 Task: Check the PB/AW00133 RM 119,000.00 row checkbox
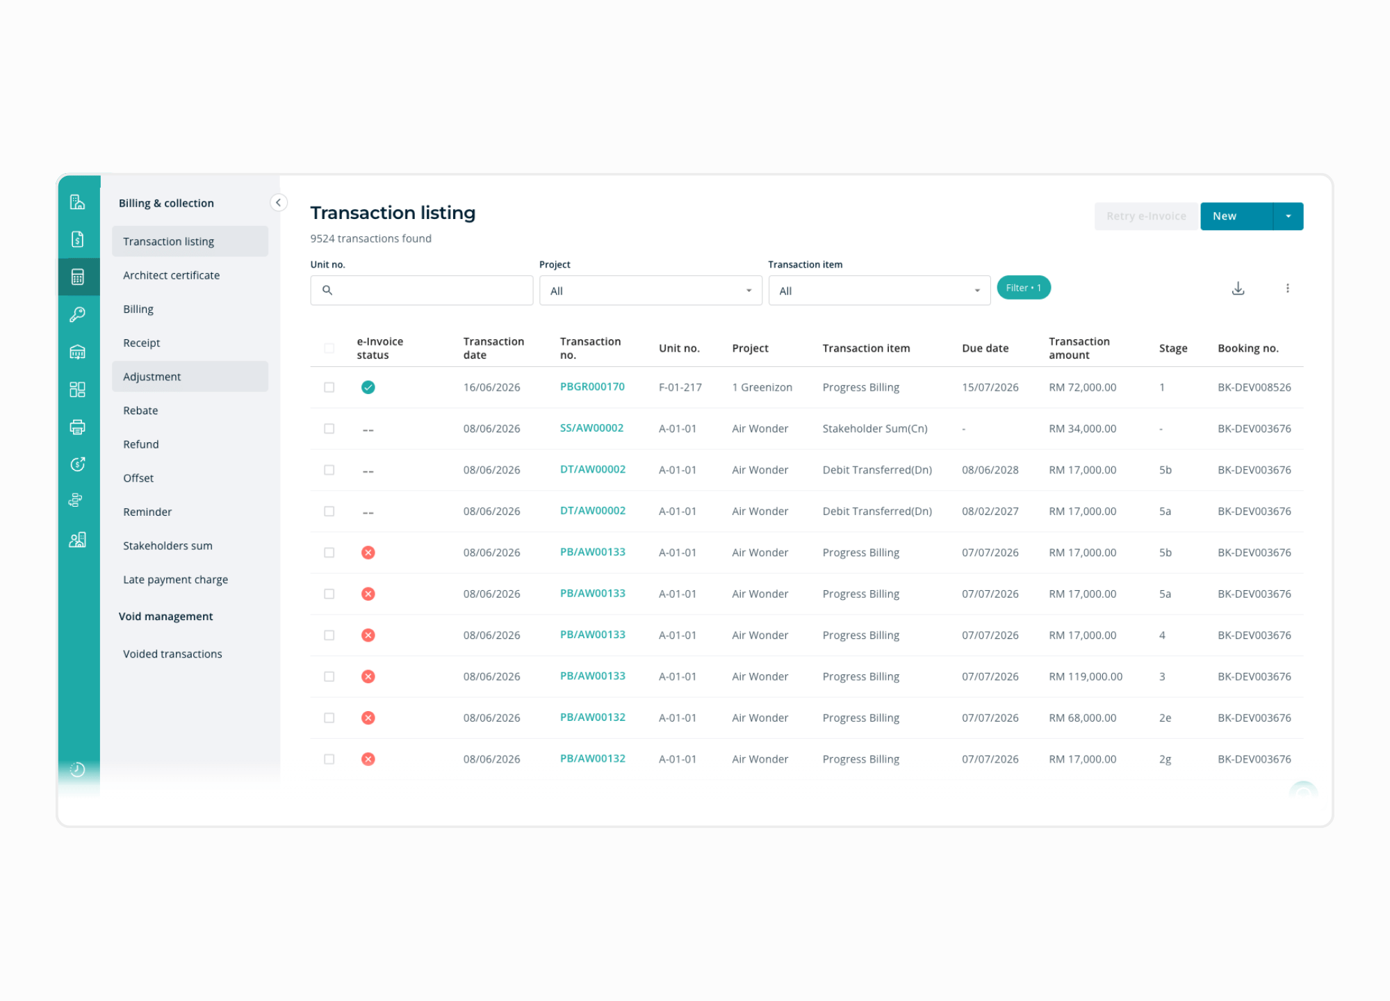click(329, 676)
